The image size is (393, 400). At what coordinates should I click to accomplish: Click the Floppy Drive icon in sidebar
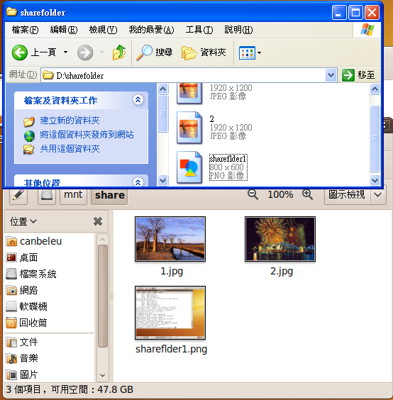click(11, 306)
